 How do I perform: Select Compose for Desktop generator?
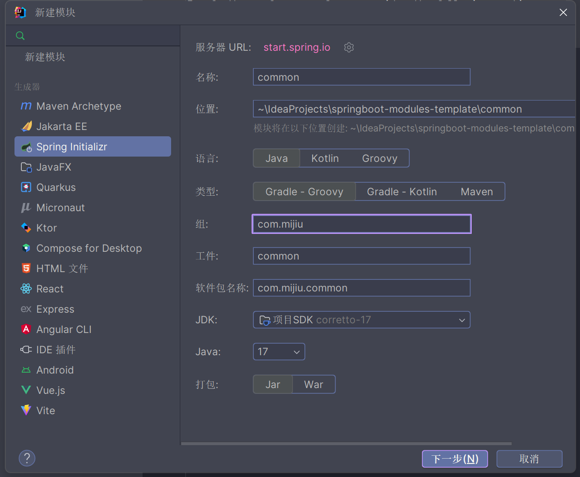(93, 248)
